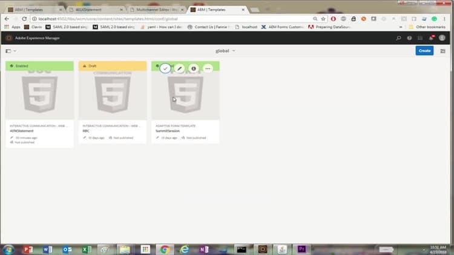Open OneNote from the taskbar
The image size is (454, 255).
[204, 249]
